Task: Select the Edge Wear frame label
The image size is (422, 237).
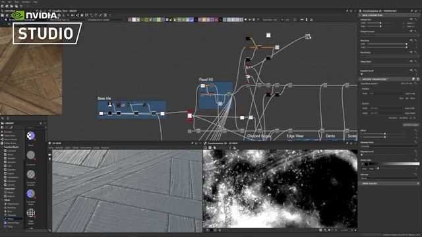Action: click(x=295, y=136)
